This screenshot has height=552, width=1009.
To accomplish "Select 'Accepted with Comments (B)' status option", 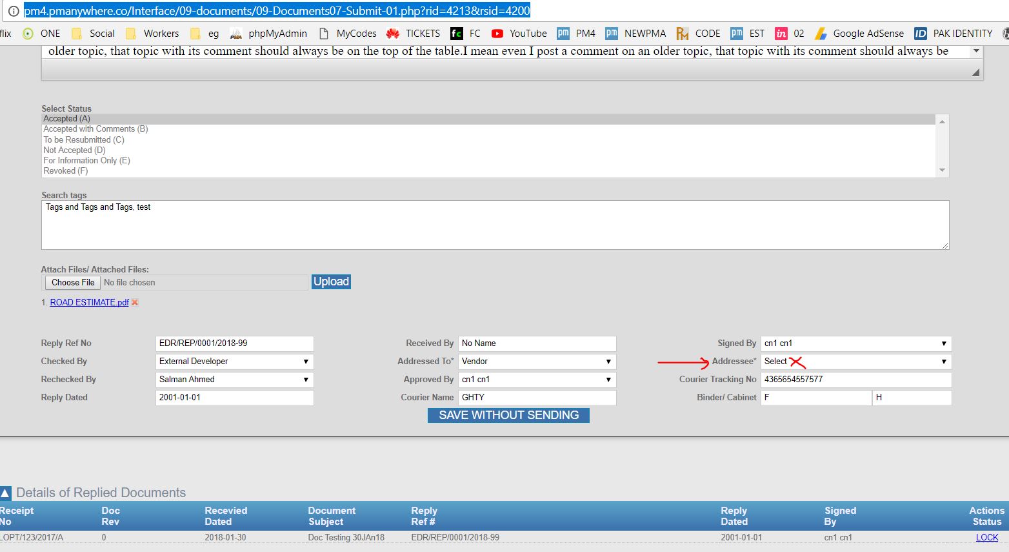I will [x=95, y=129].
